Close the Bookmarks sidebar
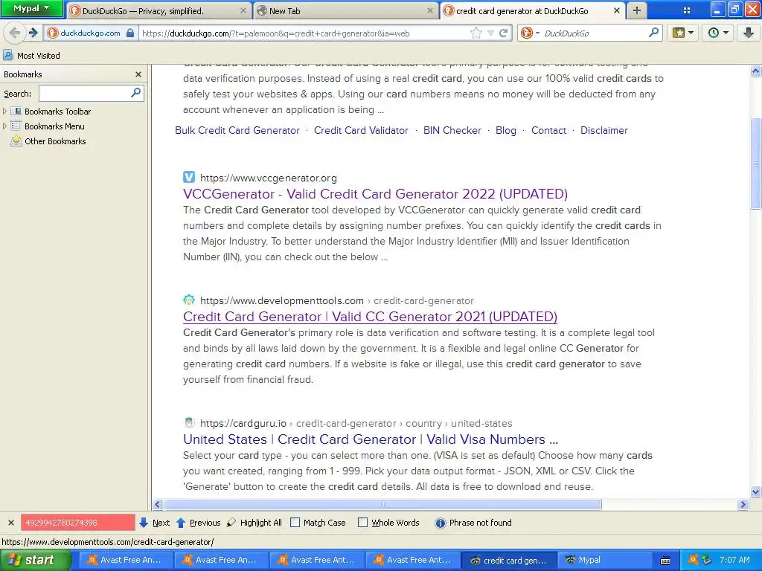Image resolution: width=762 pixels, height=571 pixels. (x=138, y=74)
